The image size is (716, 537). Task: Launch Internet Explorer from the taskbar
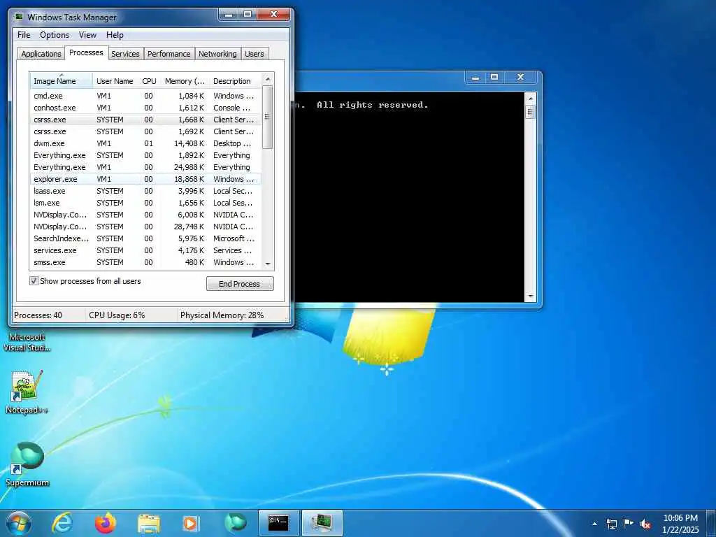62,523
